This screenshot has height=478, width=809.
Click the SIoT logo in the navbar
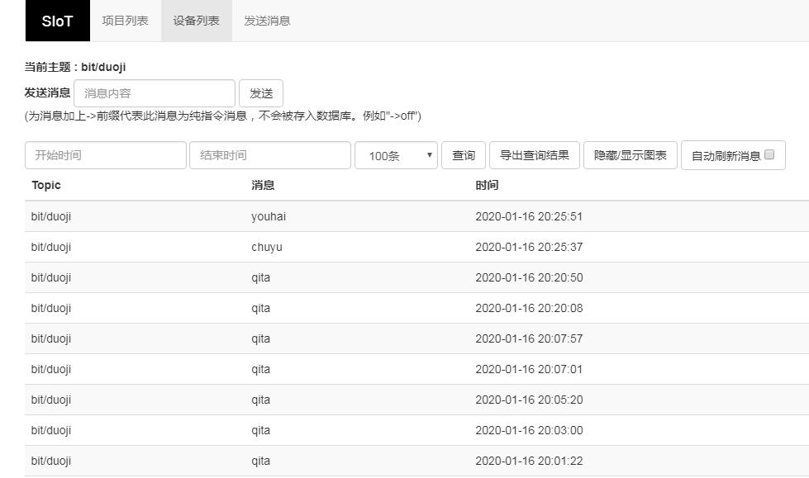[57, 21]
